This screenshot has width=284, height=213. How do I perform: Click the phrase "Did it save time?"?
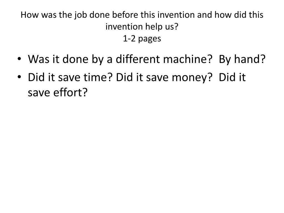click(70, 77)
